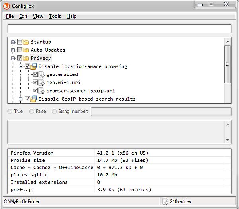Click the Auto Updates folder icon
Screen dimensions: 239x209
[x=26, y=50]
